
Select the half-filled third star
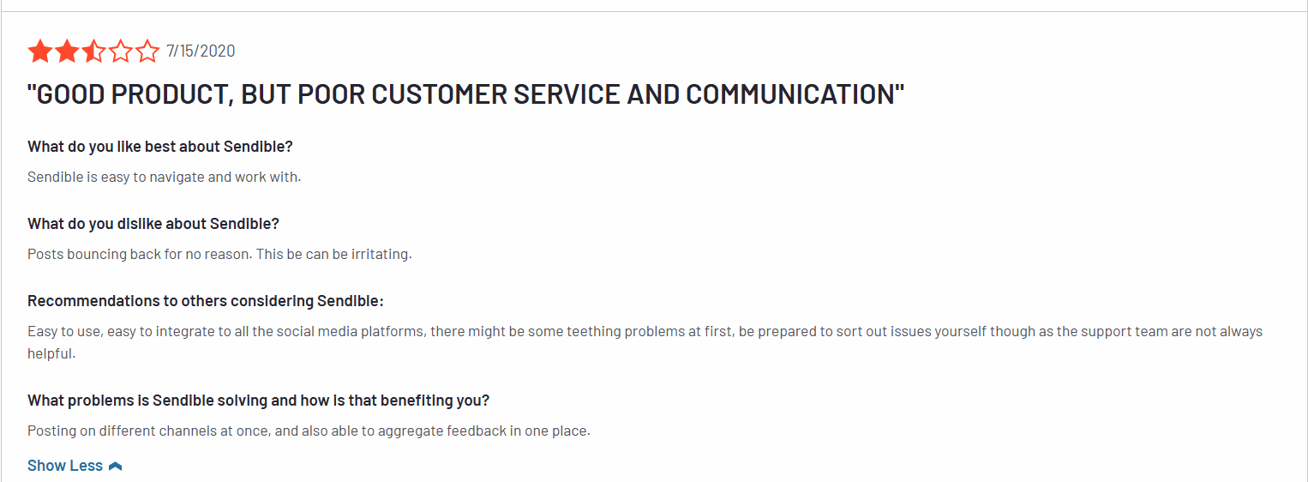coord(93,51)
